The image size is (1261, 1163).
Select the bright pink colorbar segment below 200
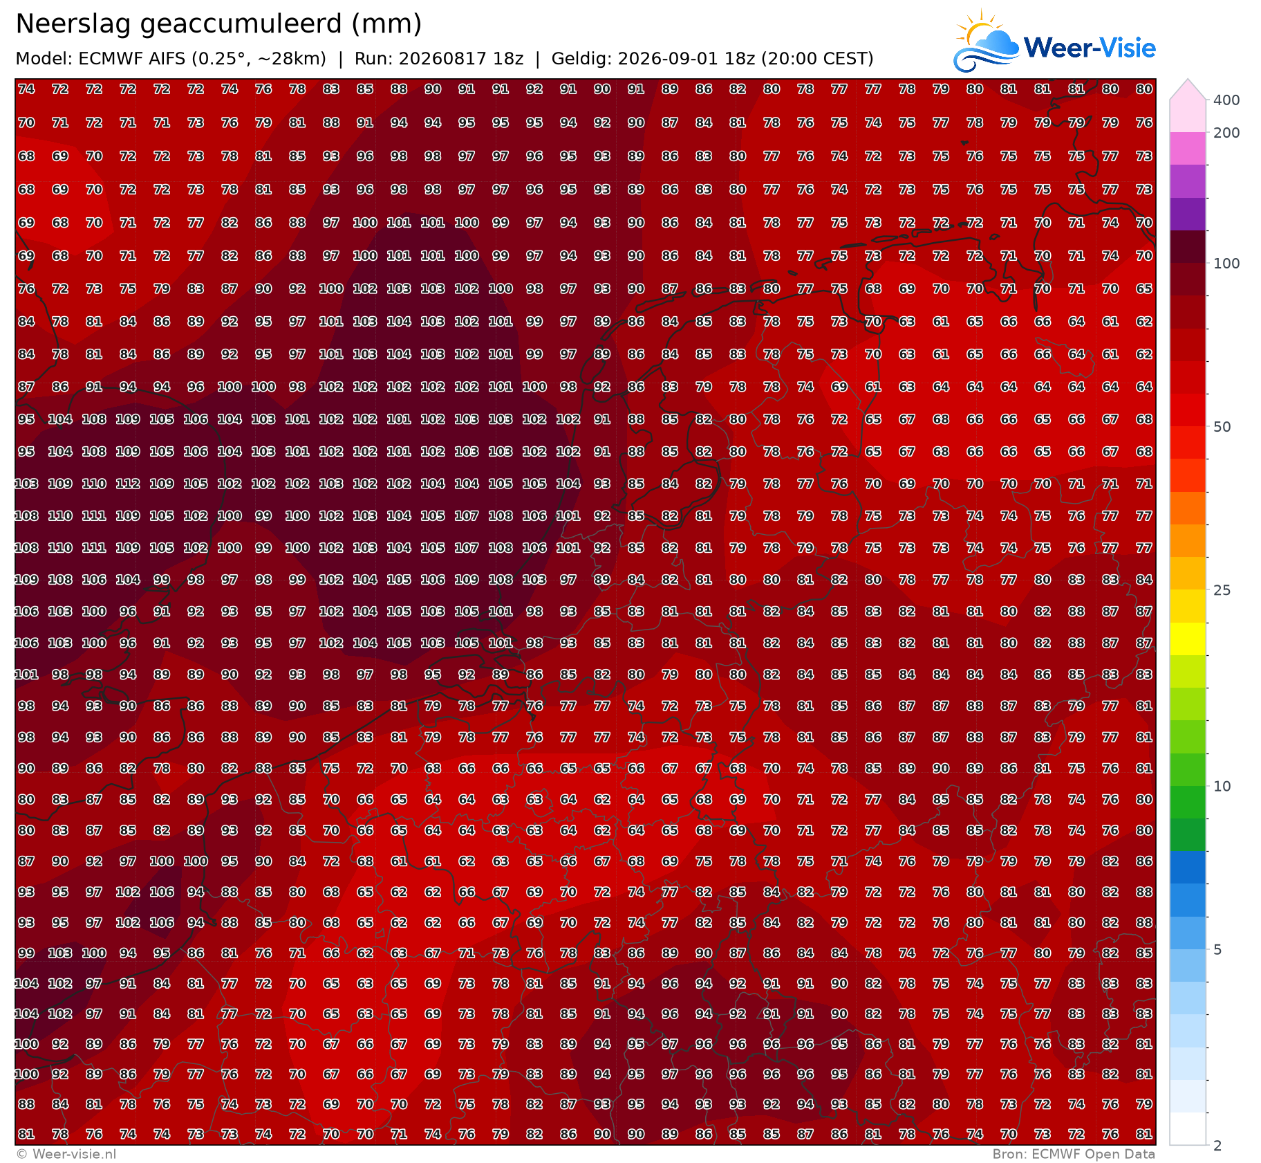point(1188,148)
